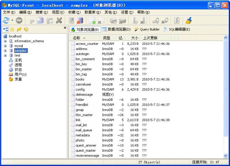Image resolution: width=230 pixels, height=166 pixels.
Task: Select the tree navigator icon in sidebar
Action: pos(6,29)
